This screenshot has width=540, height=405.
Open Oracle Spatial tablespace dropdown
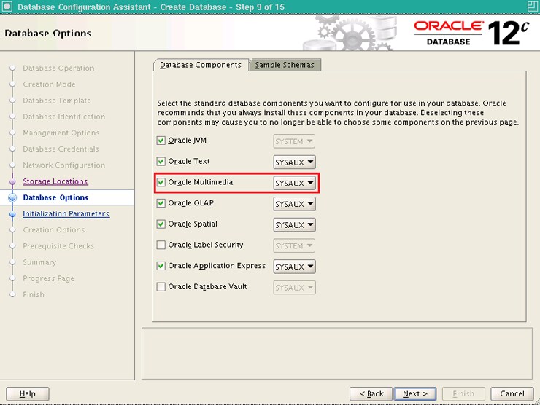tap(294, 225)
